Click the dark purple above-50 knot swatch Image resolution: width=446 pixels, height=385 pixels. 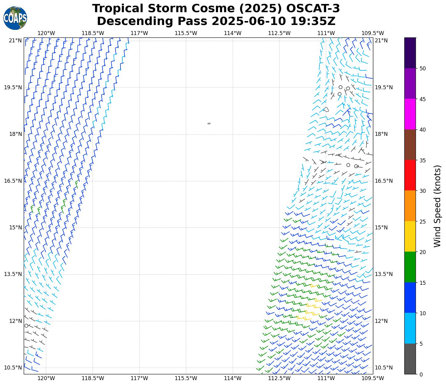pyautogui.click(x=410, y=53)
